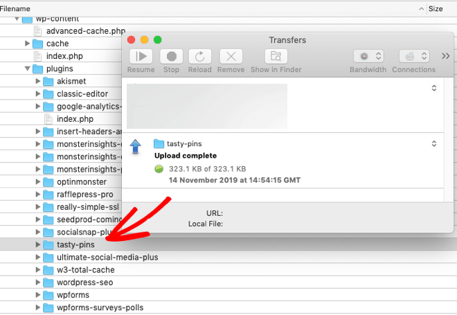Open the Bandwidth dropdown
Viewport: 457px width, 315px height.
pyautogui.click(x=368, y=57)
